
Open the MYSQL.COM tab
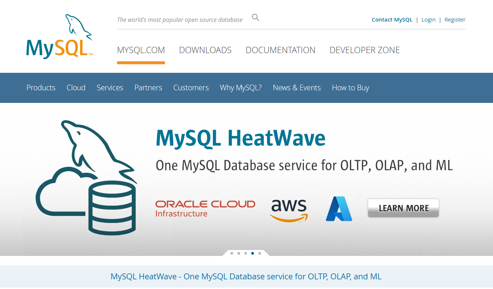(x=141, y=50)
